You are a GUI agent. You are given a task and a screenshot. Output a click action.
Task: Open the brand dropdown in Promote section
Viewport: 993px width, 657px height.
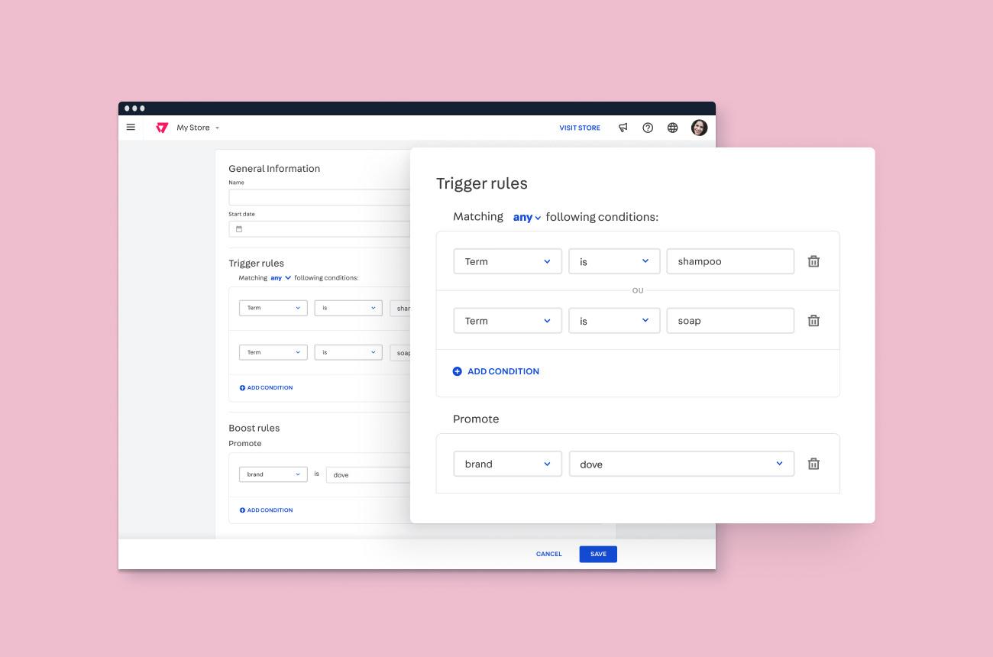[x=507, y=464]
